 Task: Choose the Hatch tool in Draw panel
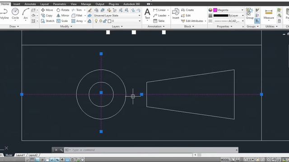33,21
